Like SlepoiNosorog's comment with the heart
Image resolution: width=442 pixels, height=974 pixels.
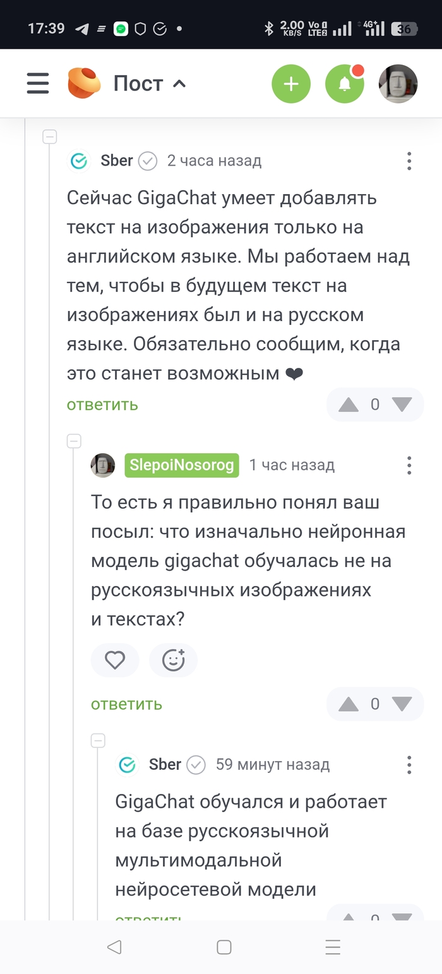coord(115,660)
